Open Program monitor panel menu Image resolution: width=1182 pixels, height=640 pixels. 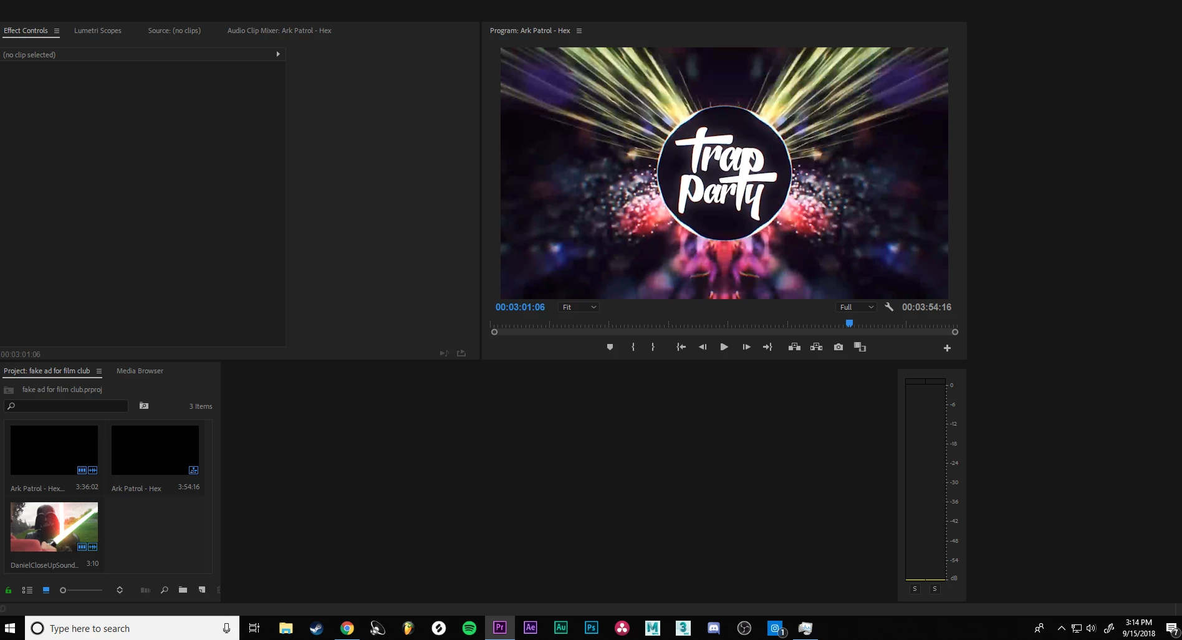point(579,31)
